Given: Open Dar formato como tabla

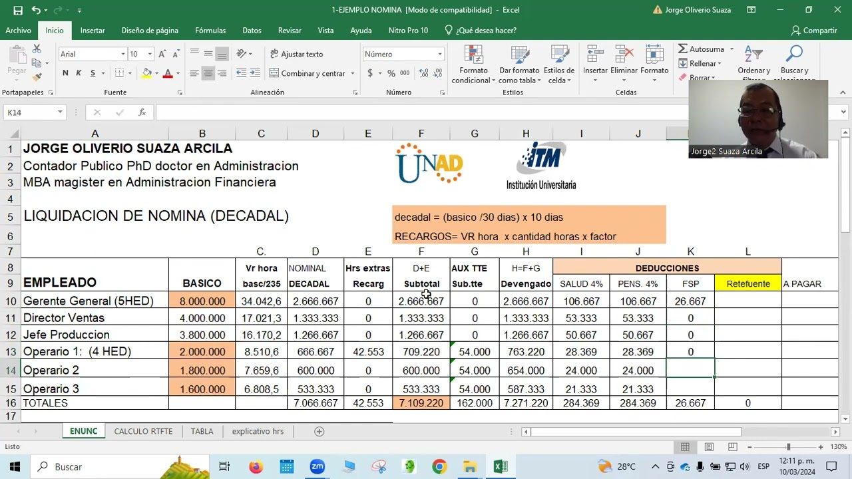Looking at the screenshot, I should pos(519,65).
